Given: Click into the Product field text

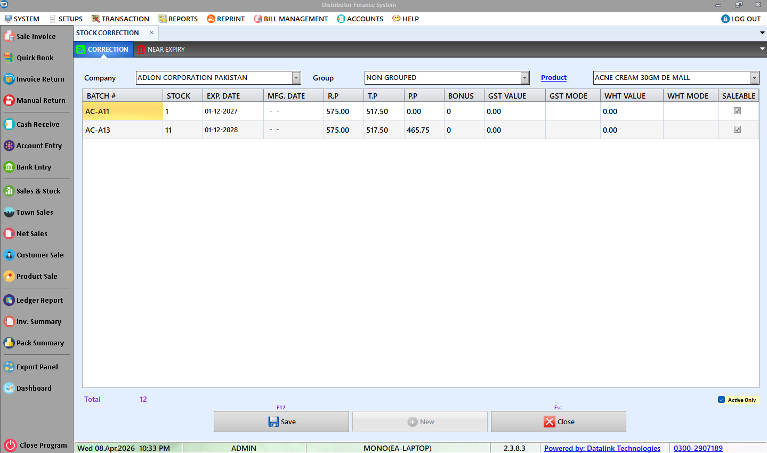Looking at the screenshot, I should pyautogui.click(x=672, y=78).
